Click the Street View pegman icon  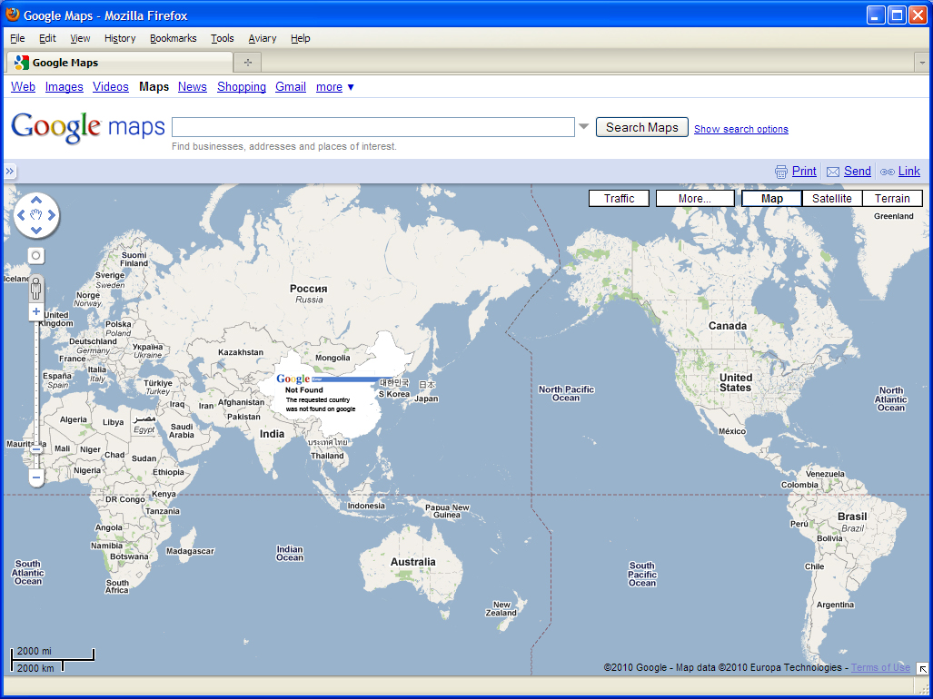click(36, 290)
